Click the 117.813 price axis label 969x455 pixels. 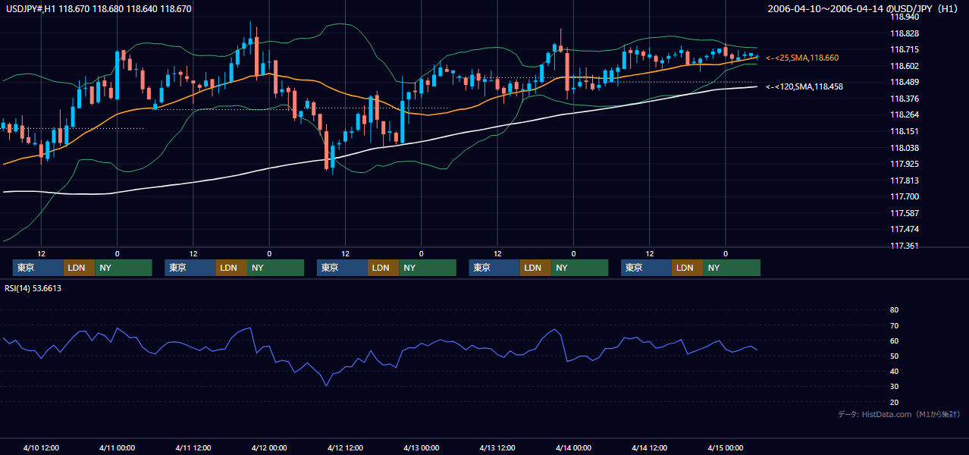click(x=904, y=181)
